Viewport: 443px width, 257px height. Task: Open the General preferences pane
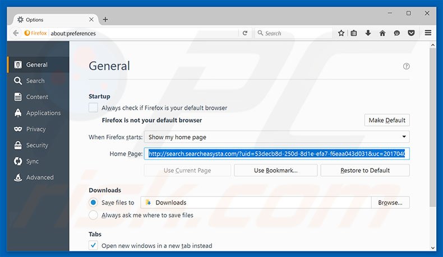click(x=38, y=64)
